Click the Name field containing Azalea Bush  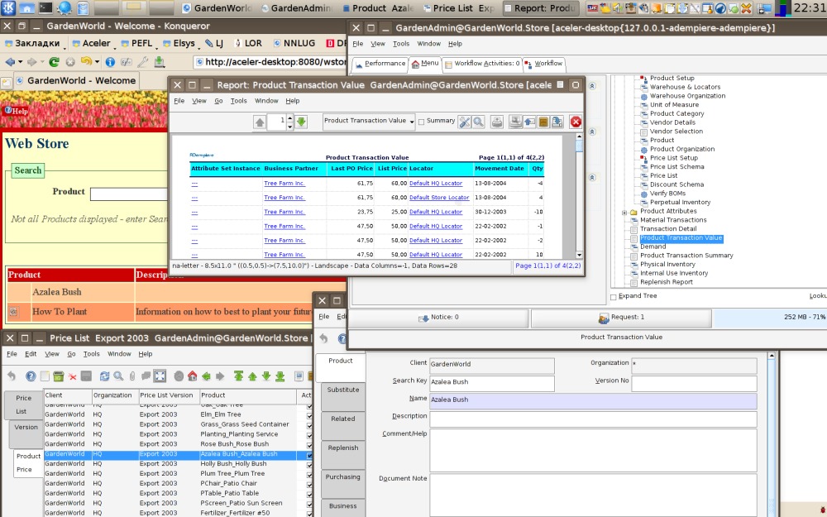[x=593, y=400]
